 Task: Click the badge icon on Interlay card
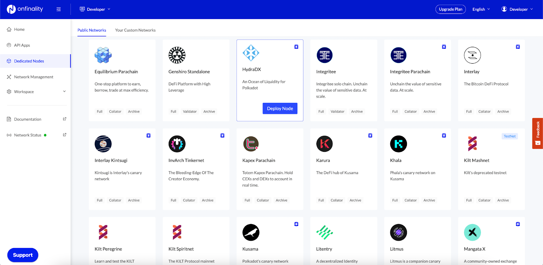(x=518, y=47)
